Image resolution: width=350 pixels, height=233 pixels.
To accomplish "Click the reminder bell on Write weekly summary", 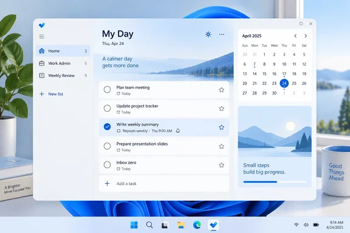I will click(177, 130).
